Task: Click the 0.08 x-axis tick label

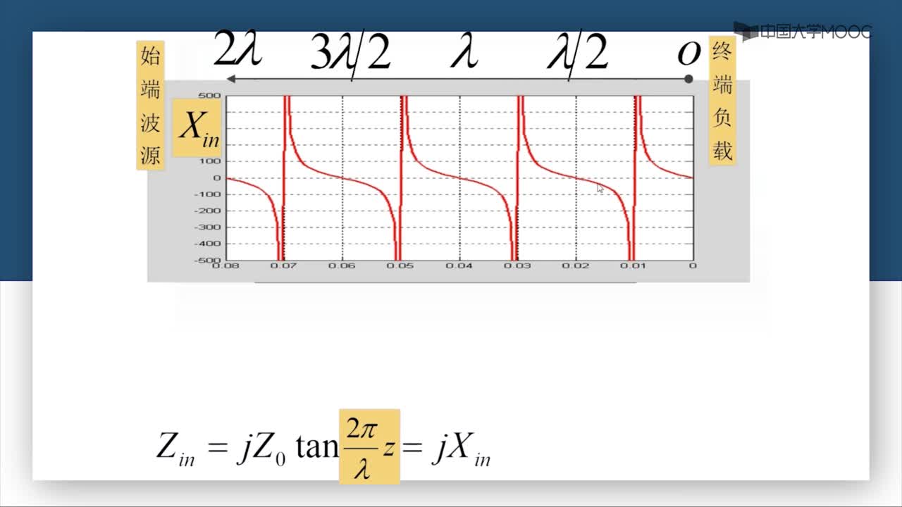Action: [225, 265]
